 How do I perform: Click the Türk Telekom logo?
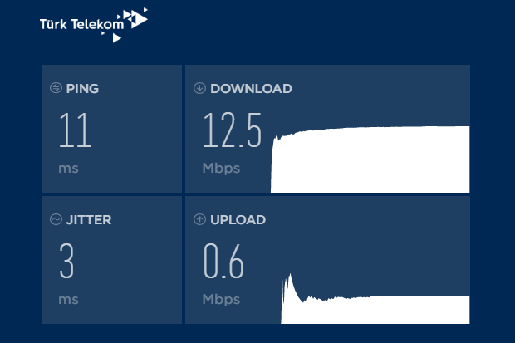point(94,25)
